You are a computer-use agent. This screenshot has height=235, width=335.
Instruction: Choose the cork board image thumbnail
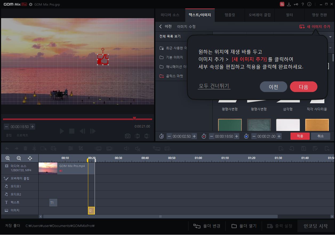(x=317, y=125)
